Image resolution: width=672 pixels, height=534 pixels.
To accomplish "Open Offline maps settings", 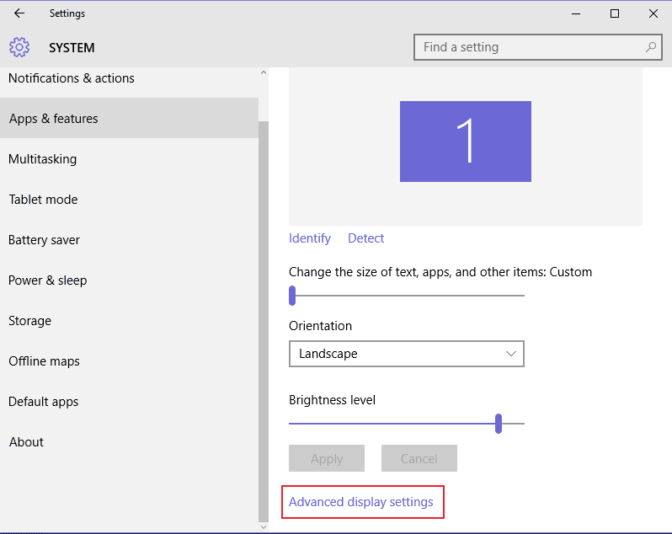I will coord(129,360).
